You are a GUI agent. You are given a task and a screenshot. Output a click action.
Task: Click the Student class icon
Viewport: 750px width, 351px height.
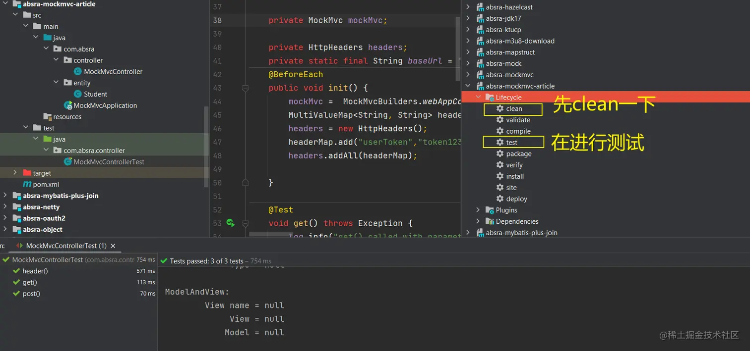[x=78, y=94]
